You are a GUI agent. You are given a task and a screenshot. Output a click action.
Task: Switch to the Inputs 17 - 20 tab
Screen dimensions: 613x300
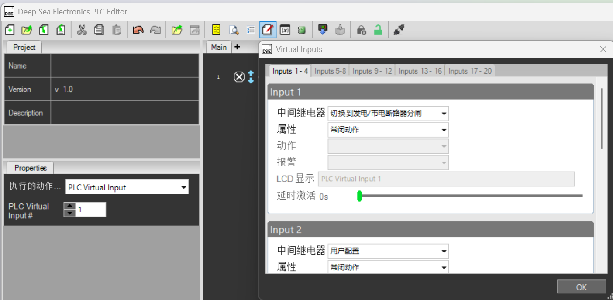tap(470, 71)
